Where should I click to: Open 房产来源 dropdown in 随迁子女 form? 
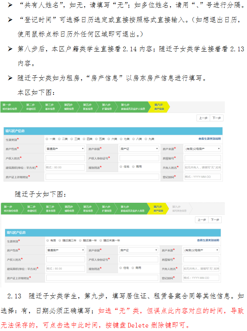[201, 250]
